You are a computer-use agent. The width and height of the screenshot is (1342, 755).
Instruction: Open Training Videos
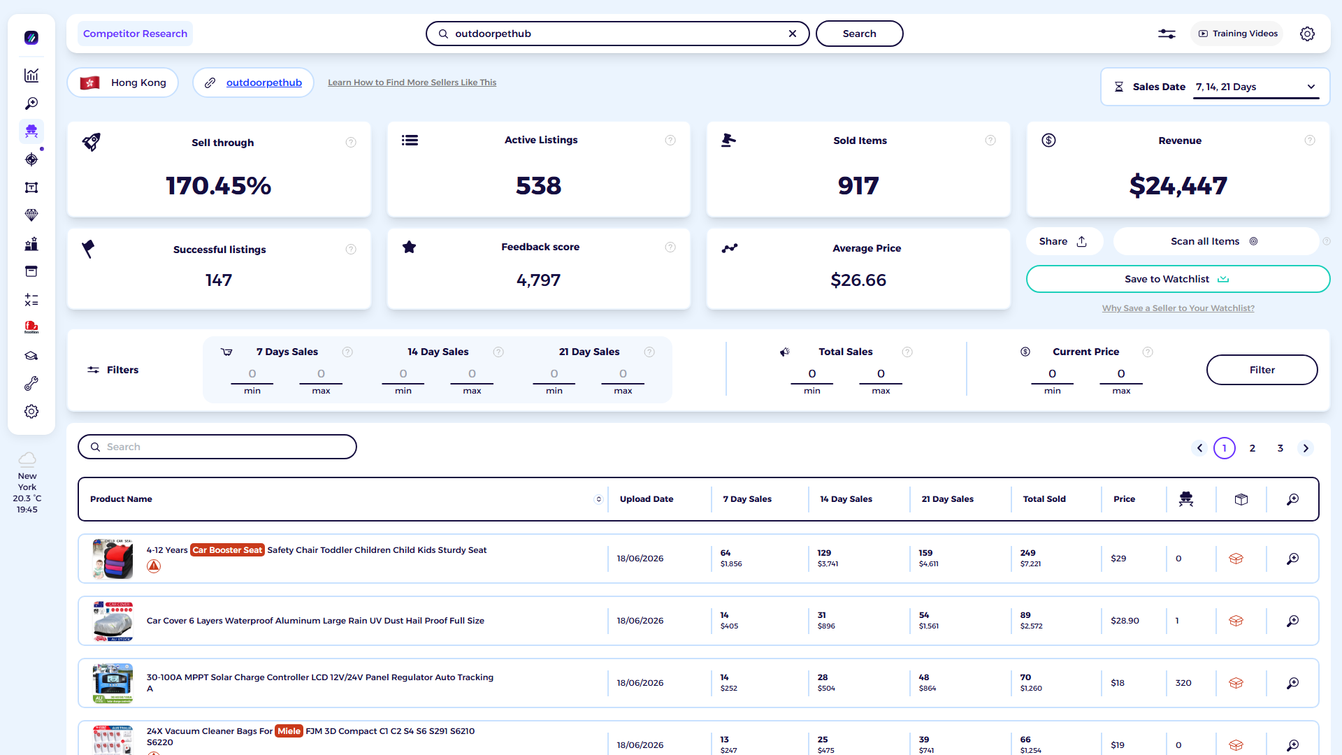(1237, 34)
